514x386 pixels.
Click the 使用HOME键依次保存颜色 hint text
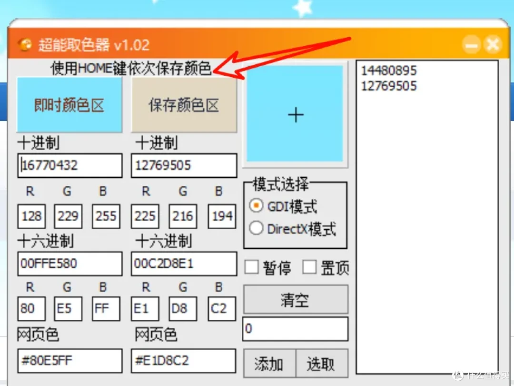[x=131, y=68]
